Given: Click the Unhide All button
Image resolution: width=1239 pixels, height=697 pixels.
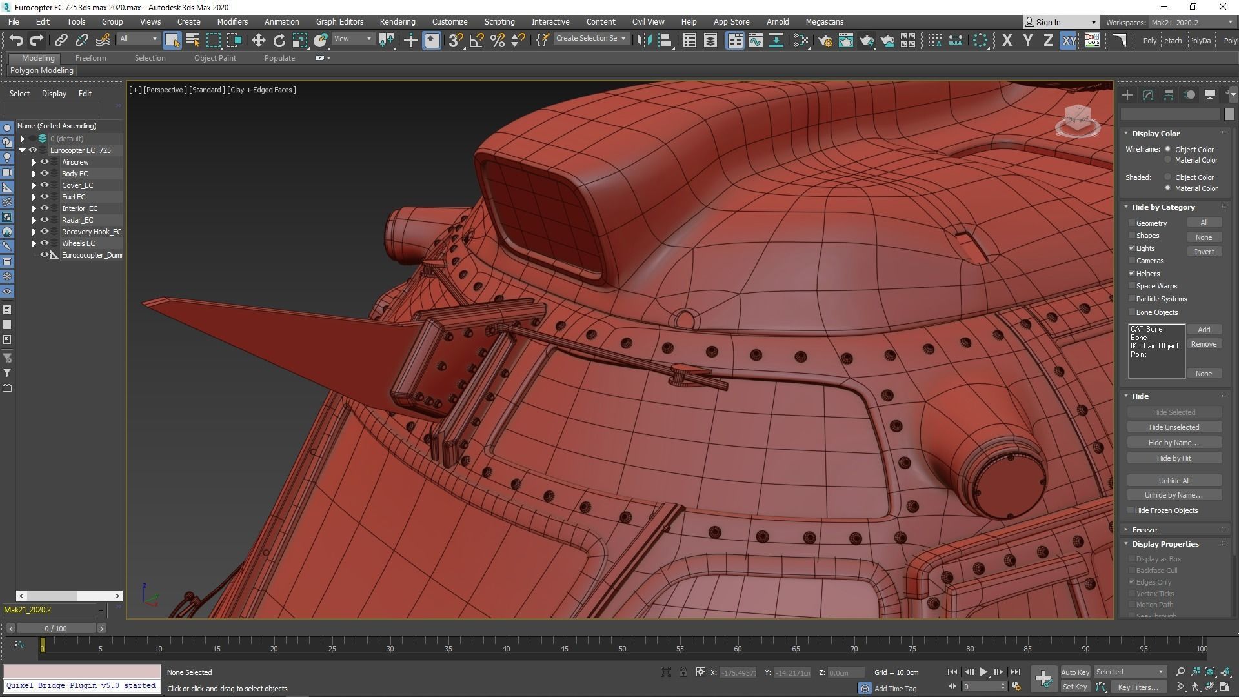Looking at the screenshot, I should pos(1173,481).
